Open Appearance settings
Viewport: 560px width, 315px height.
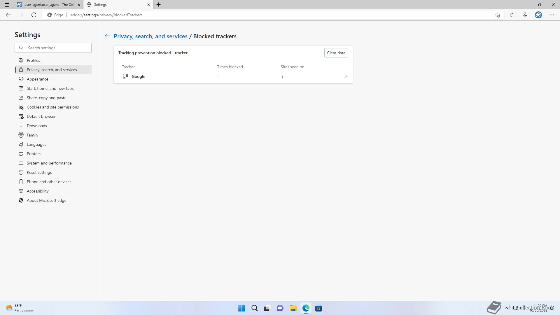[x=53, y=79]
